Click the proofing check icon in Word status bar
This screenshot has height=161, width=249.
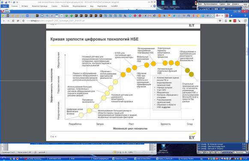tap(35, 152)
